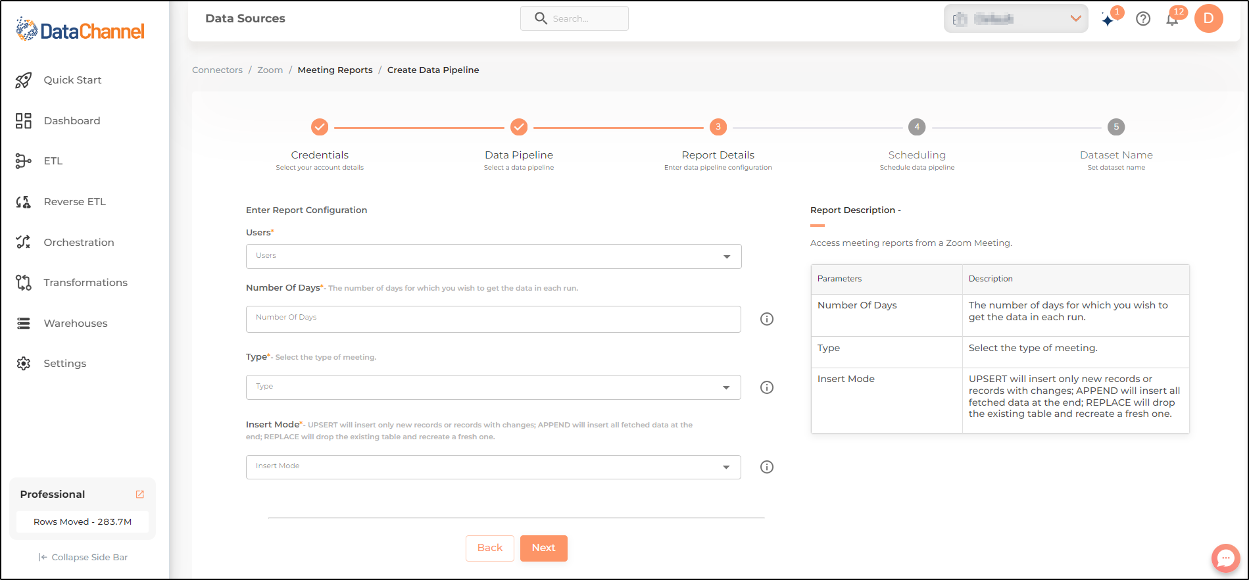Screen dimensions: 1249x580
Task: Open the help question mark icon
Action: (1143, 19)
